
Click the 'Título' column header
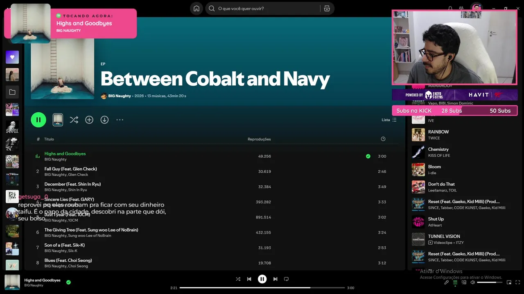tap(49, 139)
